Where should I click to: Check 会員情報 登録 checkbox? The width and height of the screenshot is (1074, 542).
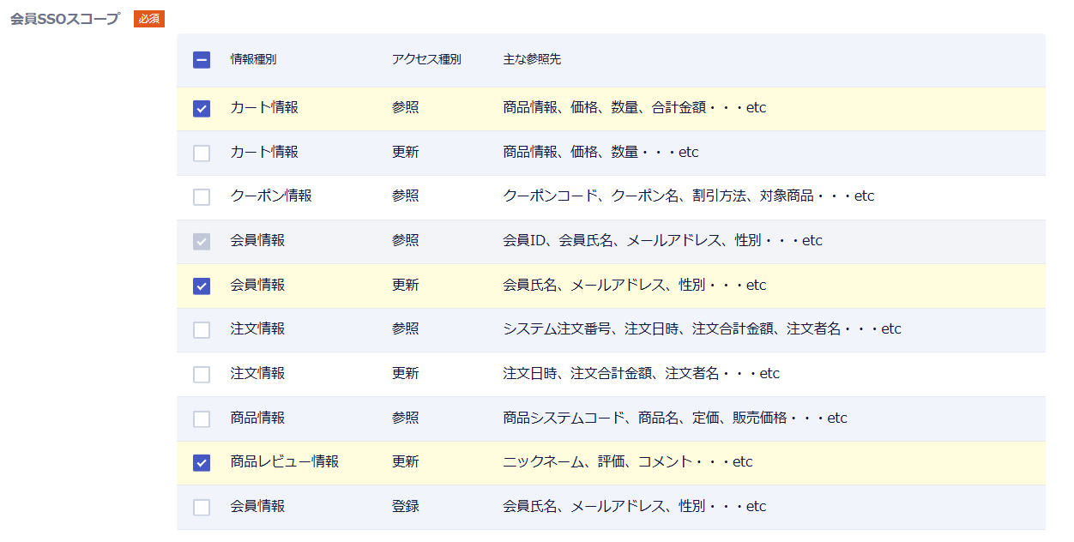(202, 508)
